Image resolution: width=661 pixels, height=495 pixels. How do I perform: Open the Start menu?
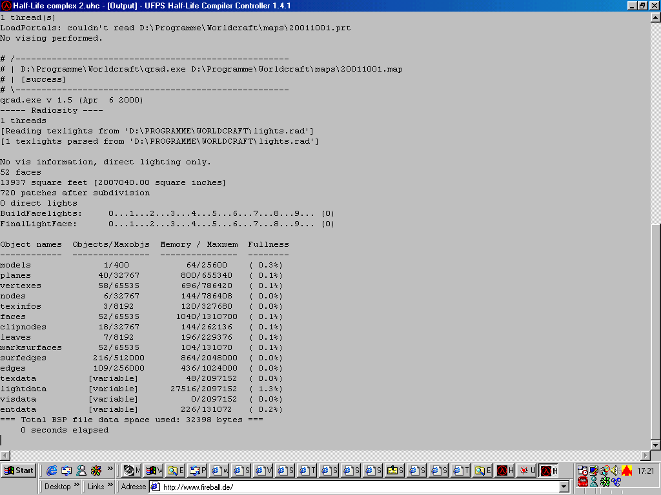[x=19, y=471]
